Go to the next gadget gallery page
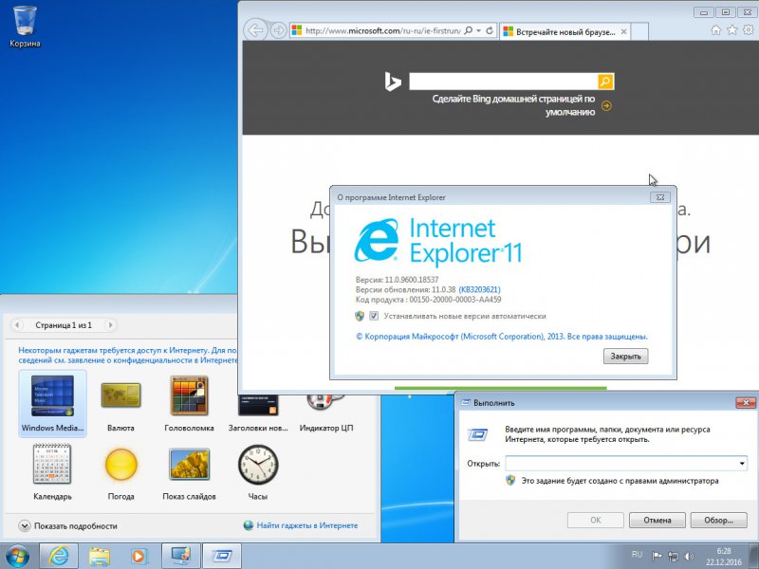The height and width of the screenshot is (569, 759). [x=110, y=325]
